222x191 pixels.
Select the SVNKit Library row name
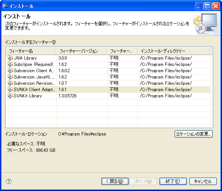click(28, 96)
